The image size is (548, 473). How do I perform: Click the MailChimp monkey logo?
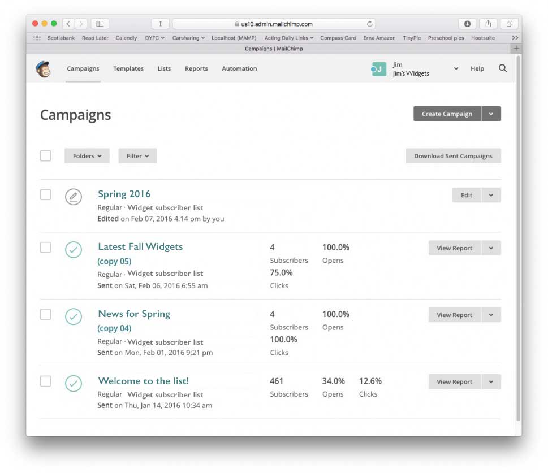[x=43, y=69]
